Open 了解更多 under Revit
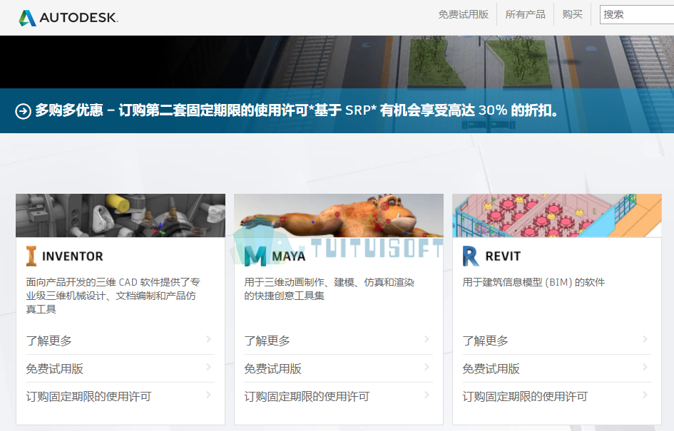 point(556,341)
